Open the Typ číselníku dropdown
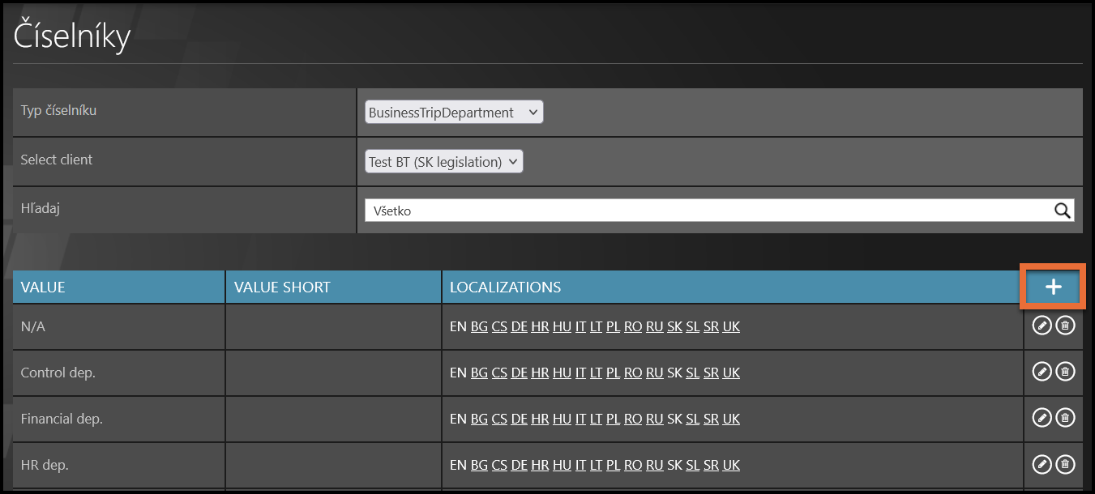Image resolution: width=1095 pixels, height=494 pixels. (x=454, y=113)
